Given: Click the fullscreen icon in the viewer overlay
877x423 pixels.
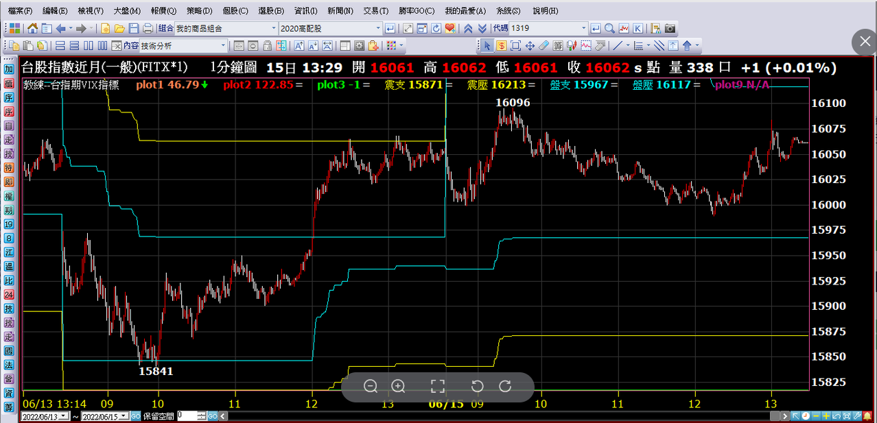Looking at the screenshot, I should click(x=438, y=386).
